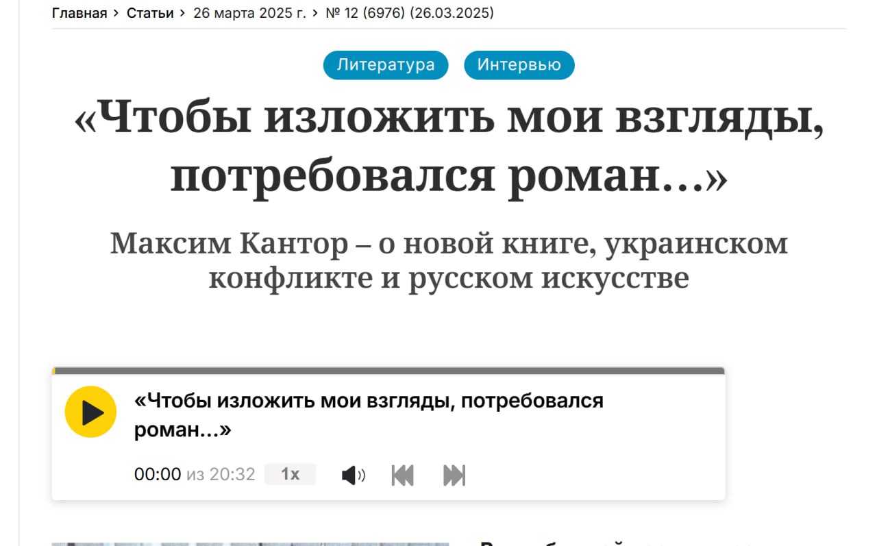Skip to the previous audio track
877x546 pixels.
[402, 475]
